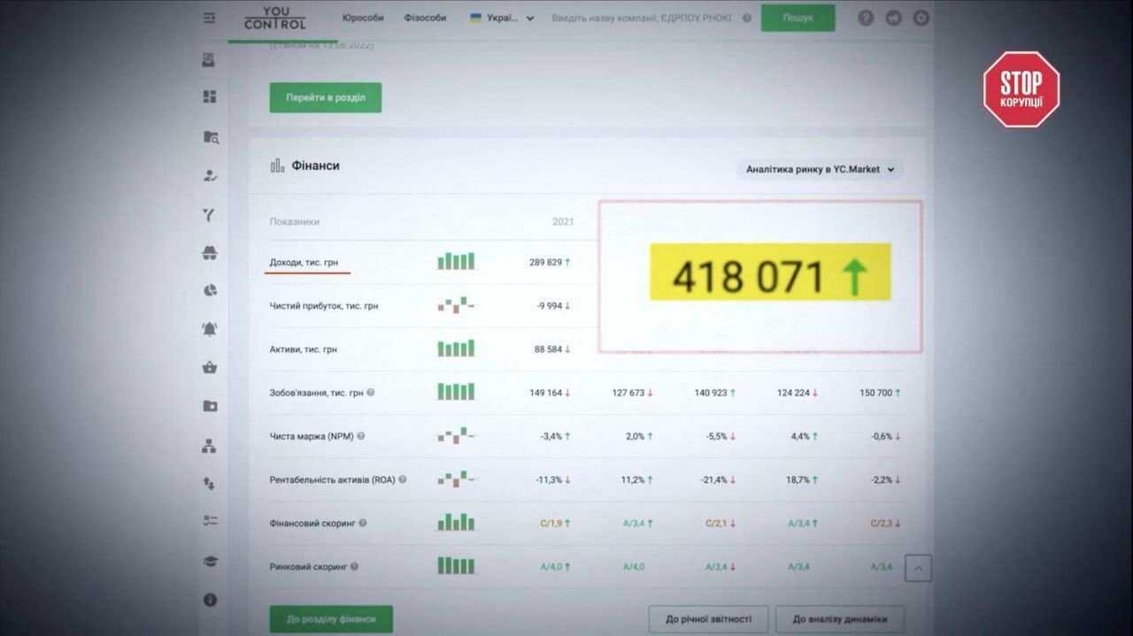Click info icon next to Фінансовий скоринг
The height and width of the screenshot is (636, 1133).
[363, 523]
